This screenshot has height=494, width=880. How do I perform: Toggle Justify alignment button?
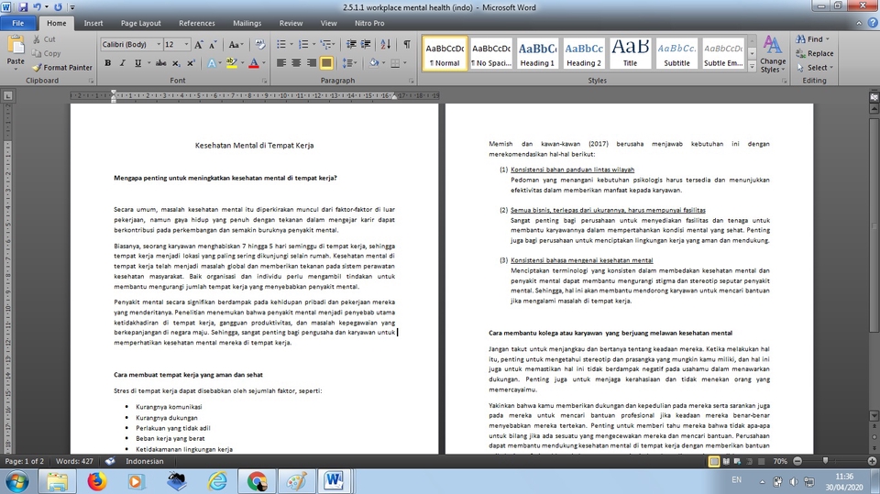coord(326,63)
